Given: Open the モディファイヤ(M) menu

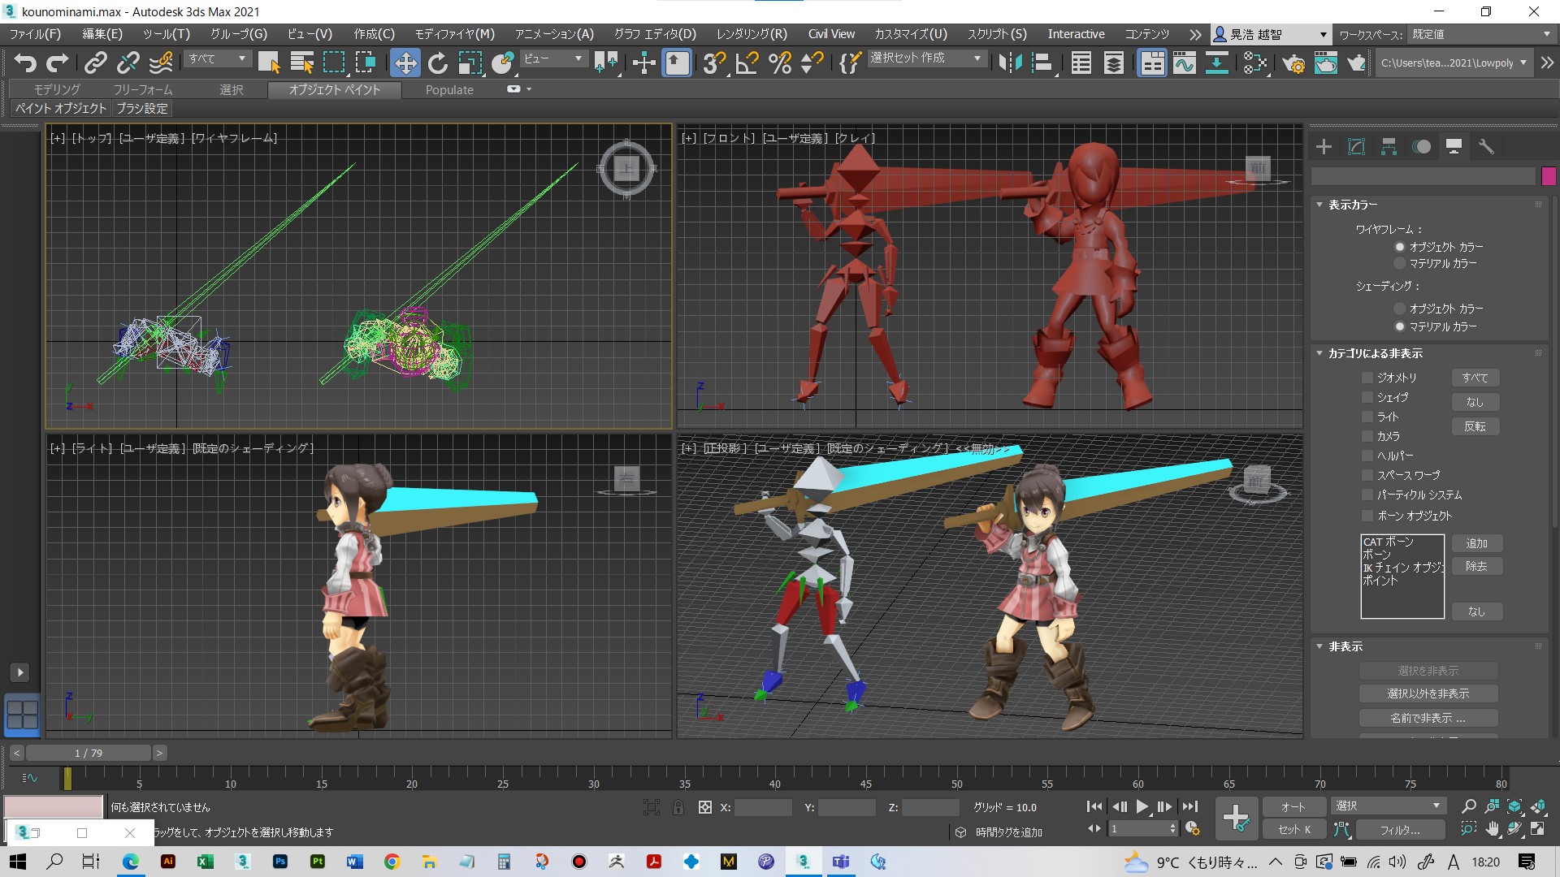Looking at the screenshot, I should pyautogui.click(x=454, y=34).
